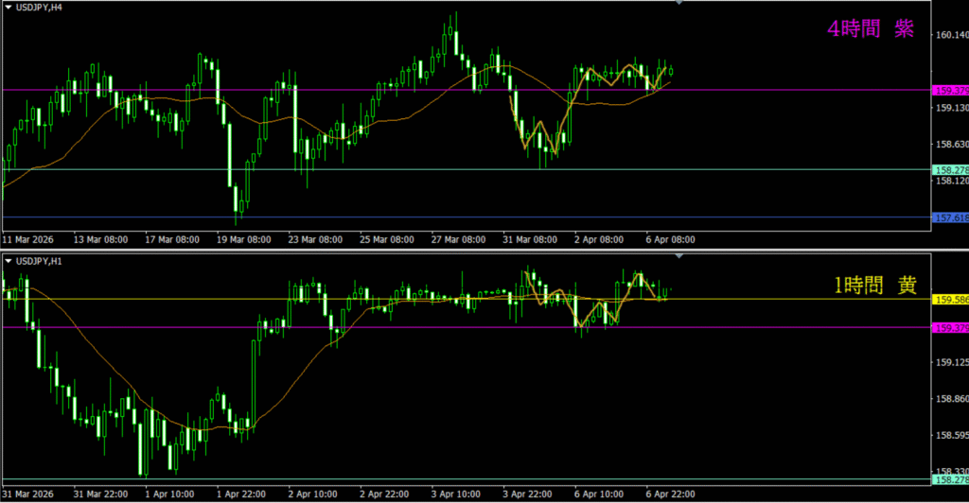This screenshot has height=503, width=969.
Task: Select the green 158.278 price tag on H1 chart
Action: [949, 479]
